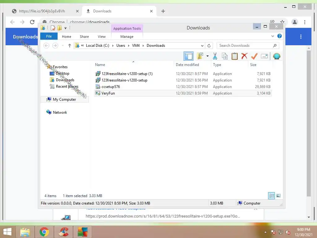The height and width of the screenshot is (238, 317).
Task: Open Downloads page three-dot menu in Chrome
Action: tap(301, 37)
